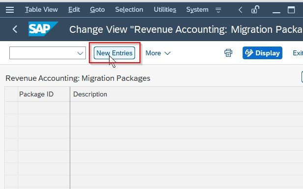The width and height of the screenshot is (303, 189).
Task: Minimize the SAP window
Action: [x=276, y=12]
